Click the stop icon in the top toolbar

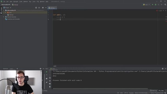click(162, 5)
